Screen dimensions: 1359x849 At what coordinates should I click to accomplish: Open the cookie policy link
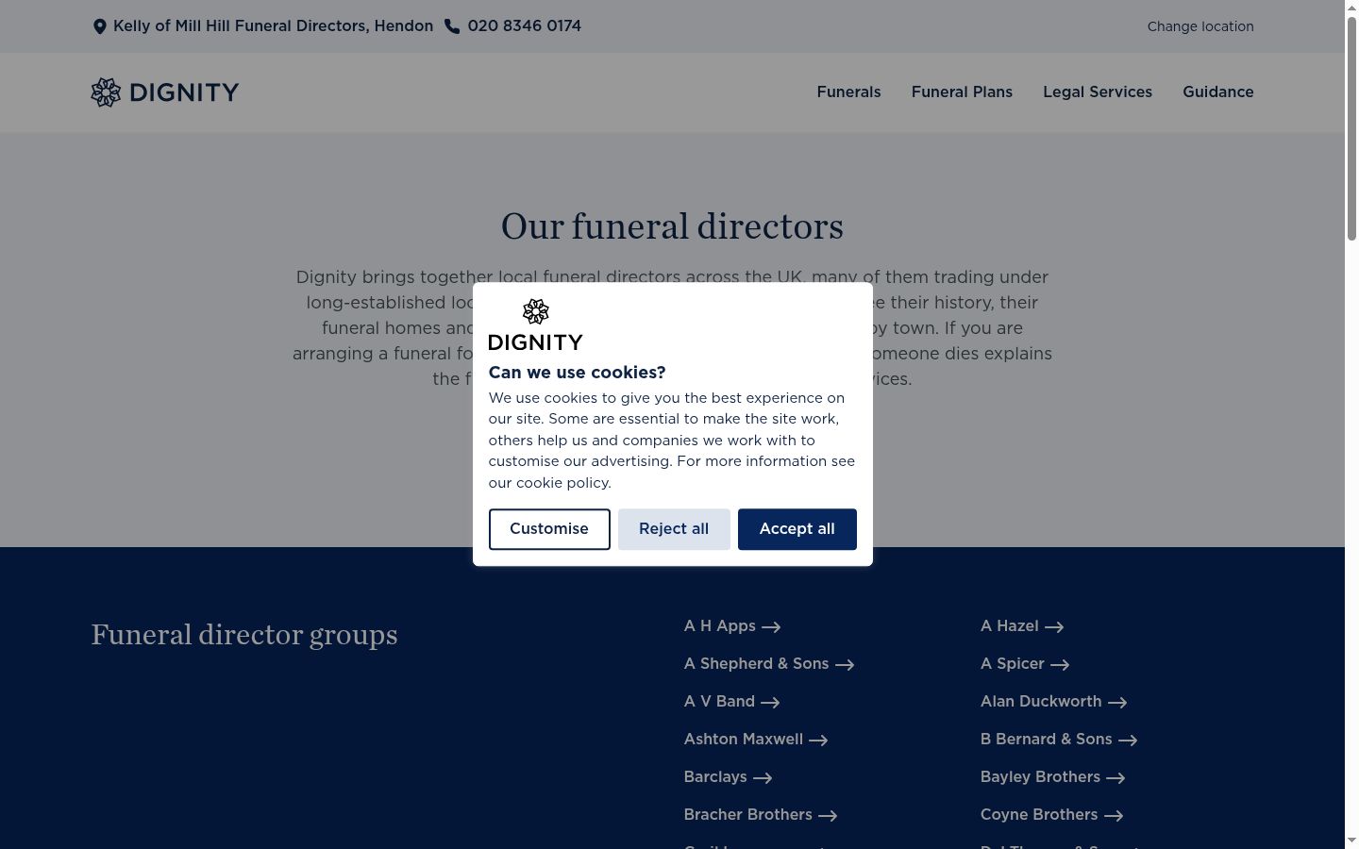563,483
